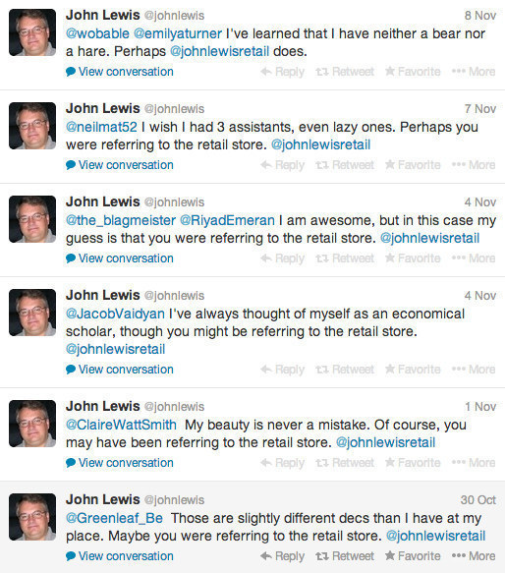
Task: Retweet the 8 Nov bear and hare tweet
Action: 345,72
